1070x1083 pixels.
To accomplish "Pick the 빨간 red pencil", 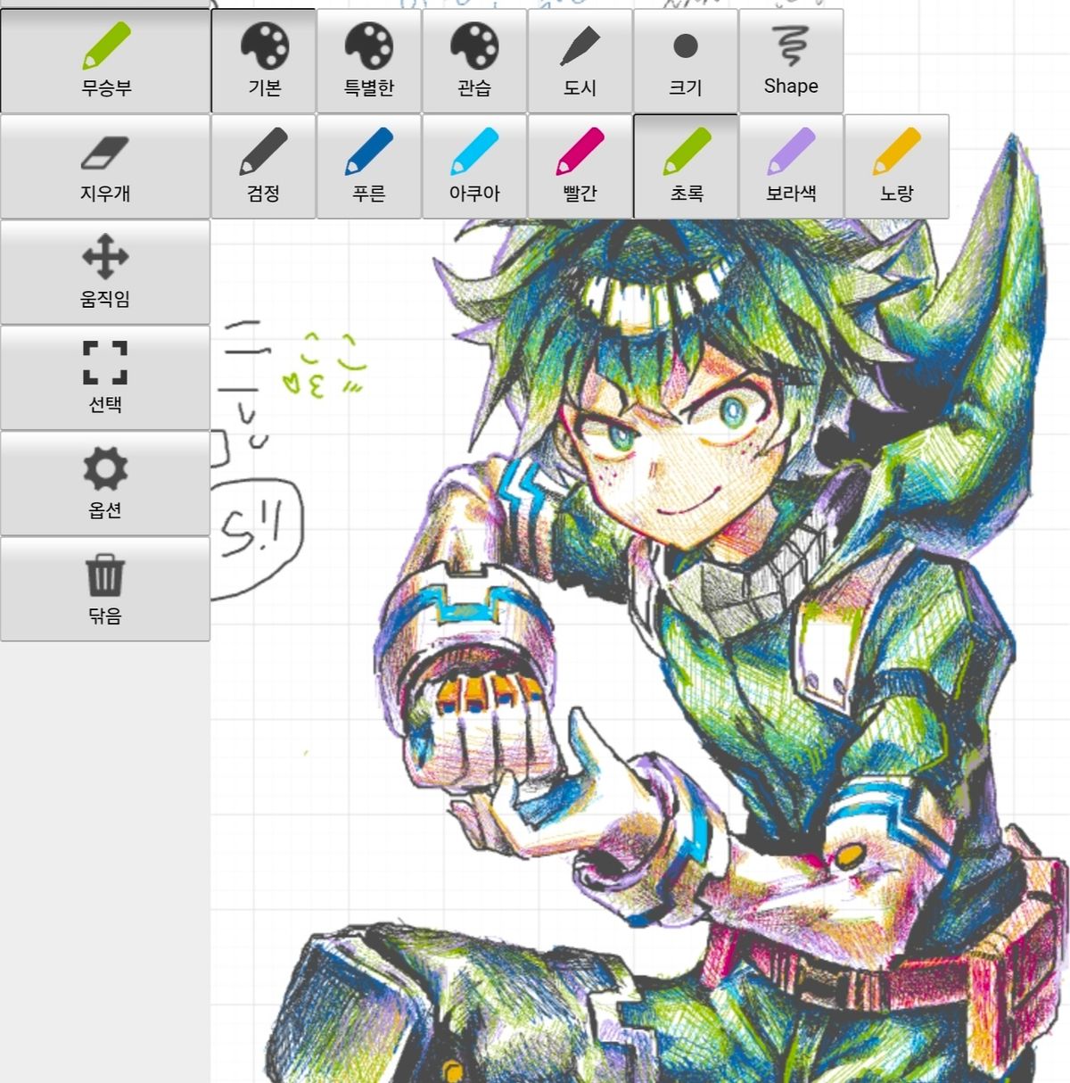I will pos(580,166).
